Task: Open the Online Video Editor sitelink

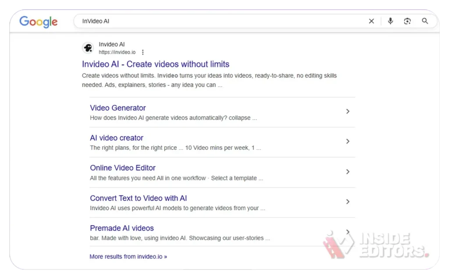Action: point(123,168)
